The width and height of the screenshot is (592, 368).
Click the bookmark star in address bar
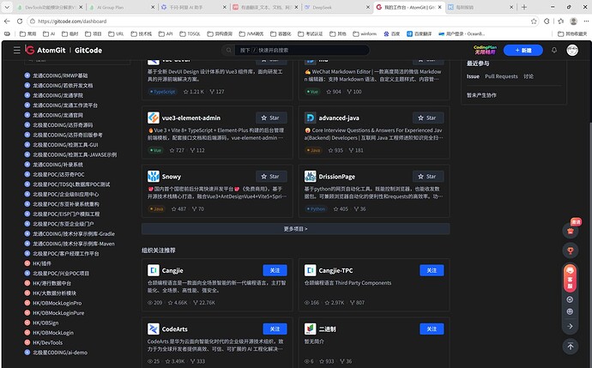(x=534, y=21)
